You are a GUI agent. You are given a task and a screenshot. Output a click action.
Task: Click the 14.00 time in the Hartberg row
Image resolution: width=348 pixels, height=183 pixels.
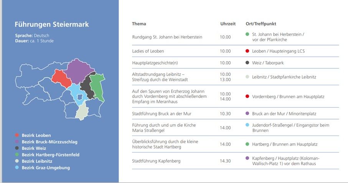(x=225, y=144)
